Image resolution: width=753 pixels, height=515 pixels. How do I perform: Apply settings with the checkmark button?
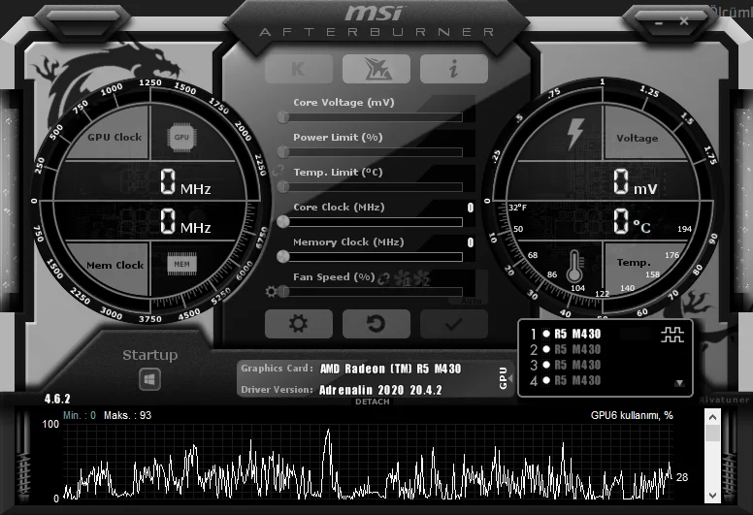click(454, 324)
